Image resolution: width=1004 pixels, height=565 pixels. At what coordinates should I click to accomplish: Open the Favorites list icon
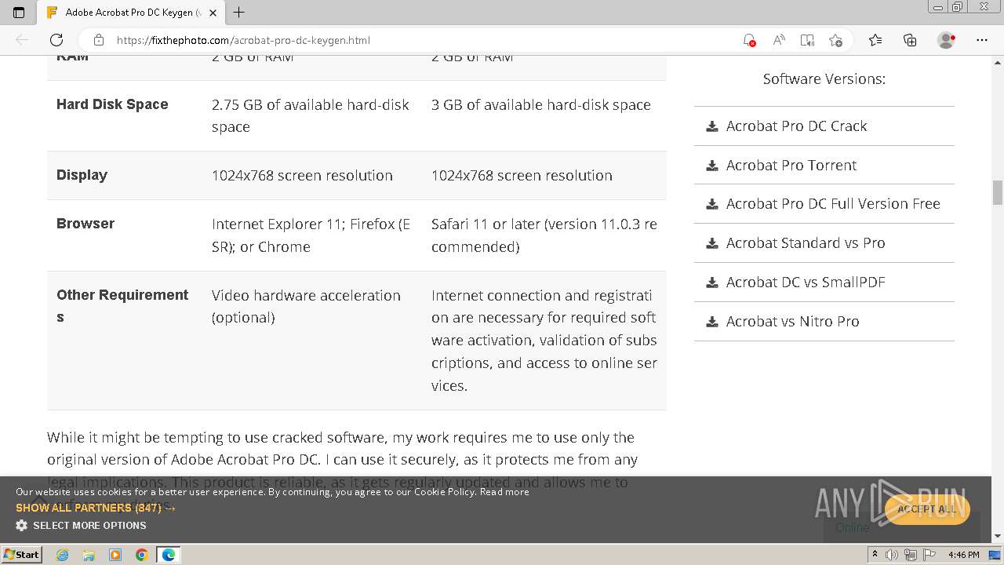pyautogui.click(x=875, y=40)
